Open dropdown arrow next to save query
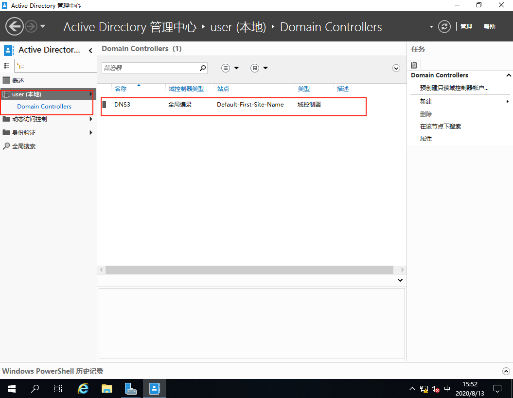The height and width of the screenshot is (398, 513). (x=265, y=68)
